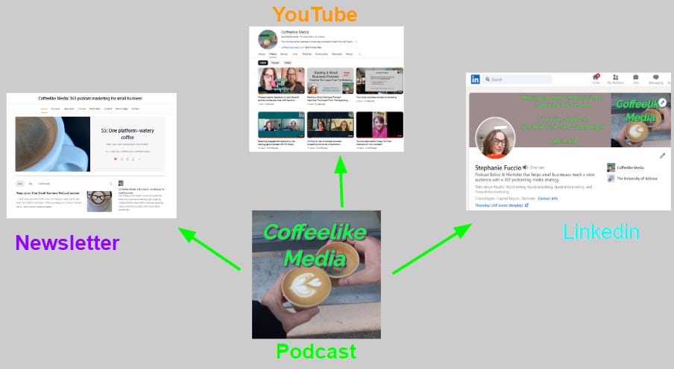Click the glasses latte thumbnail in newsletter
The image size is (674, 369).
99,202
